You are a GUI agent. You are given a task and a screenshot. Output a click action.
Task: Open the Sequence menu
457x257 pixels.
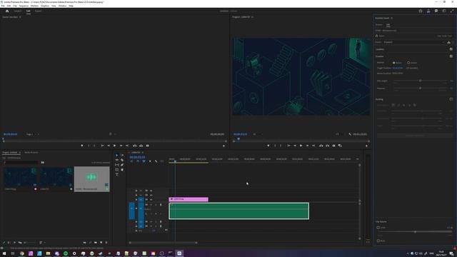coord(24,6)
